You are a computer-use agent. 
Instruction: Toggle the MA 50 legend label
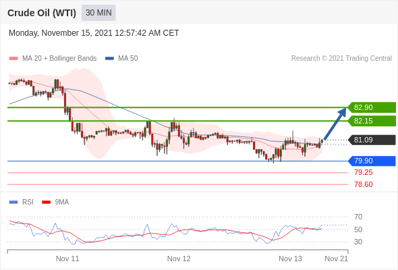tap(128, 59)
